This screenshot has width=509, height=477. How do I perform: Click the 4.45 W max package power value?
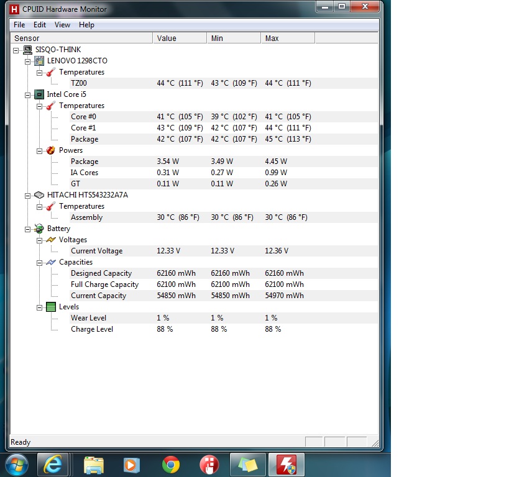click(x=276, y=161)
